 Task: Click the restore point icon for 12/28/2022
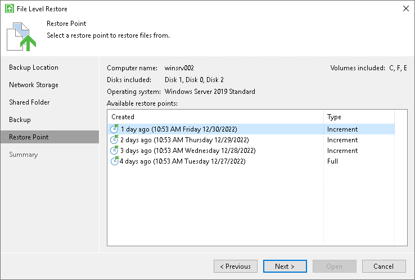click(114, 150)
